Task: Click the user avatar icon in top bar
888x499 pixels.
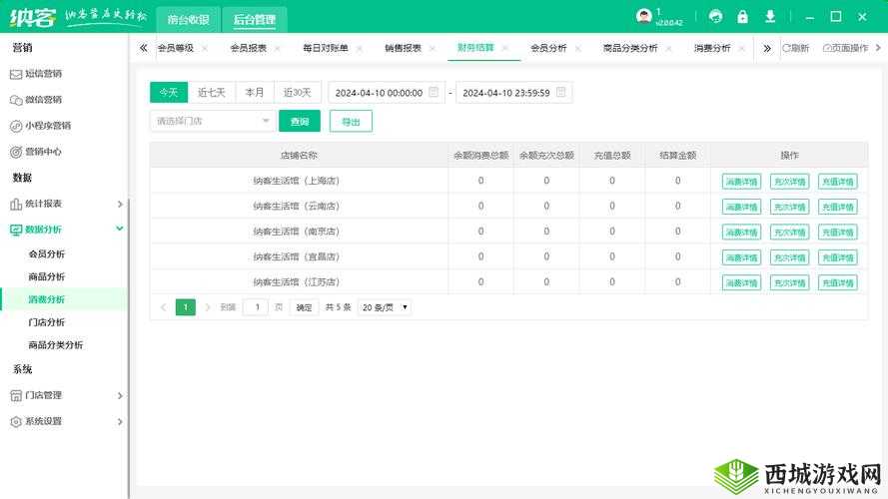Action: [644, 16]
